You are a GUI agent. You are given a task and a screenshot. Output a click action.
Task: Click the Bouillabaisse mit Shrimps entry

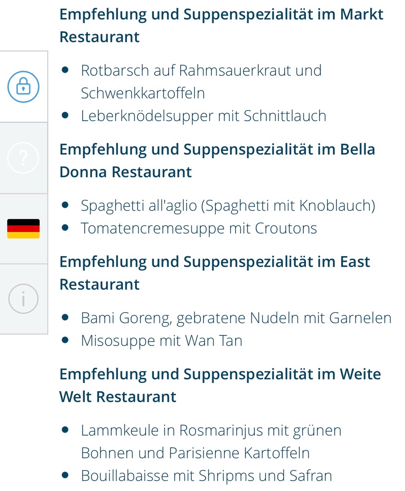coord(206,475)
